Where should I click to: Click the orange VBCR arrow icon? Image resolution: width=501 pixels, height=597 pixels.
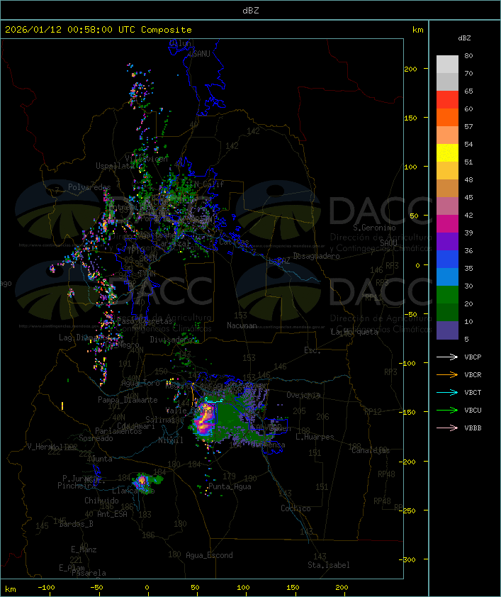447,374
